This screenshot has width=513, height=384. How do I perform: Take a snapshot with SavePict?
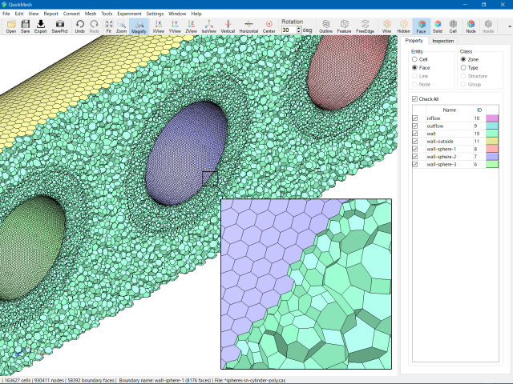pyautogui.click(x=60, y=26)
